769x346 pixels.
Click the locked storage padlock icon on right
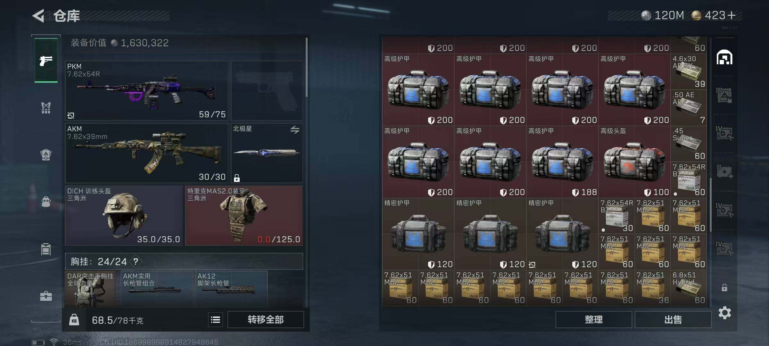tap(724, 287)
